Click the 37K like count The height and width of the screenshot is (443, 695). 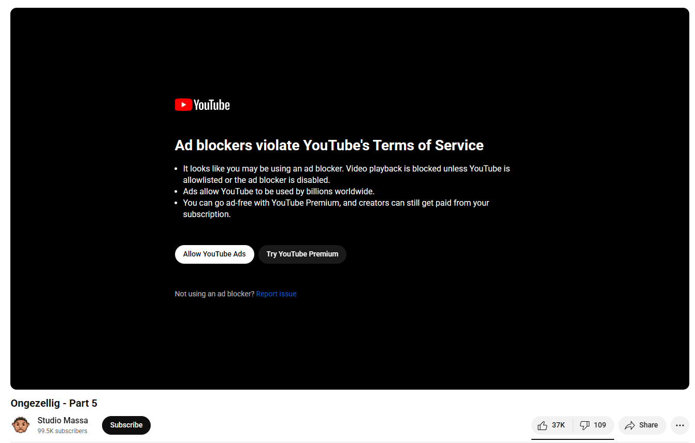coord(558,425)
